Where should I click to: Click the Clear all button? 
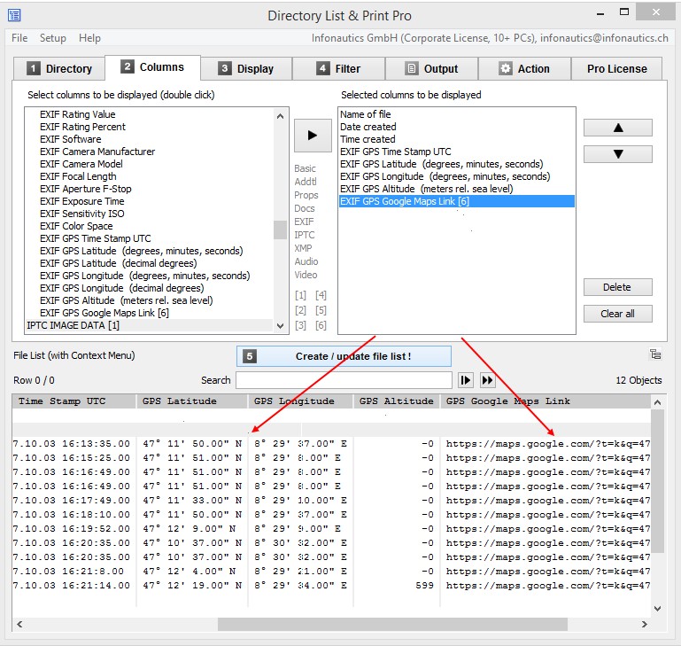click(617, 314)
